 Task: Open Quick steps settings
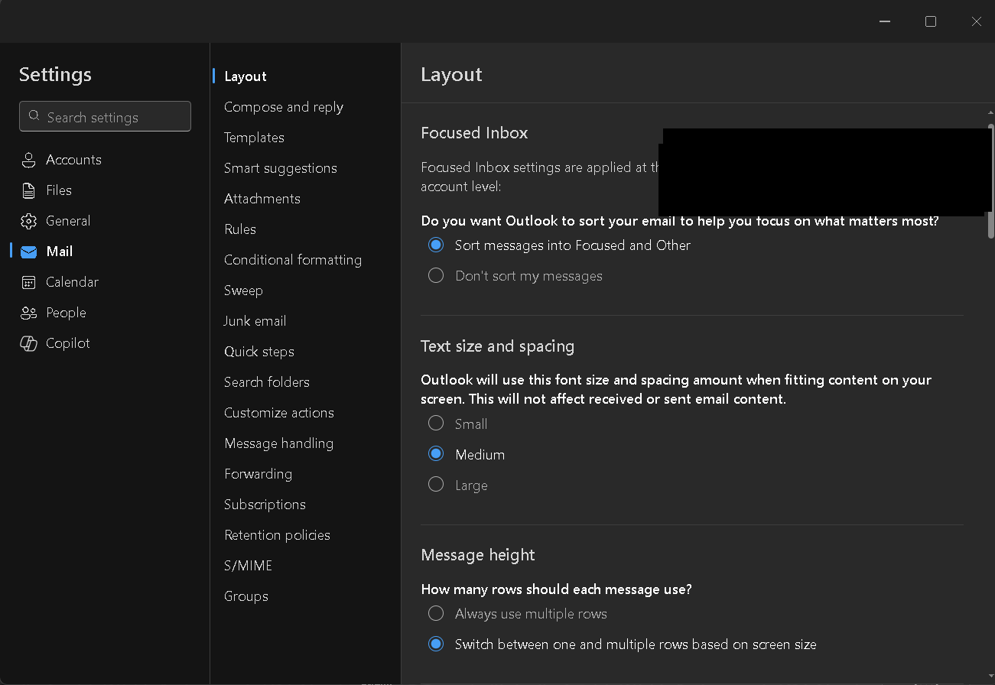(x=259, y=352)
